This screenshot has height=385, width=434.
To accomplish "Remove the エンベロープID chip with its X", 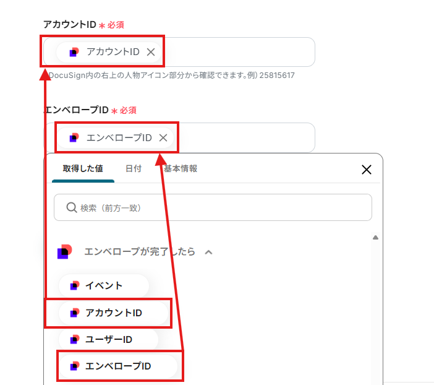I will tap(163, 137).
